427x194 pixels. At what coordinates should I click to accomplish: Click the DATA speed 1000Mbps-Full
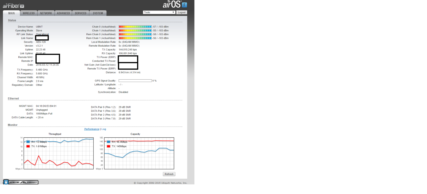44,114
